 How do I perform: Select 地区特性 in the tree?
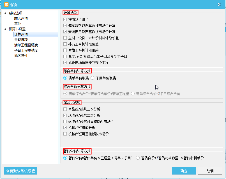[x=21, y=56]
